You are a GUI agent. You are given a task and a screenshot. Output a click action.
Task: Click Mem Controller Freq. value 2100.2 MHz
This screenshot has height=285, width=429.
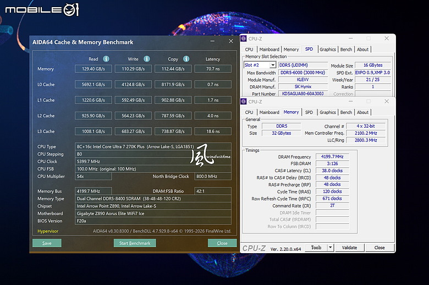click(366, 133)
